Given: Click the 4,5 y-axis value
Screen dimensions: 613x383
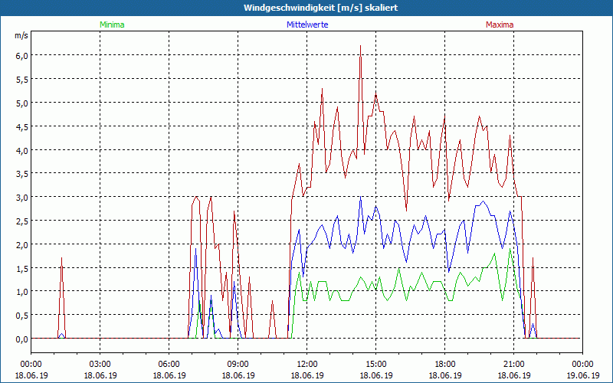Looking at the screenshot, I should coord(22,126).
